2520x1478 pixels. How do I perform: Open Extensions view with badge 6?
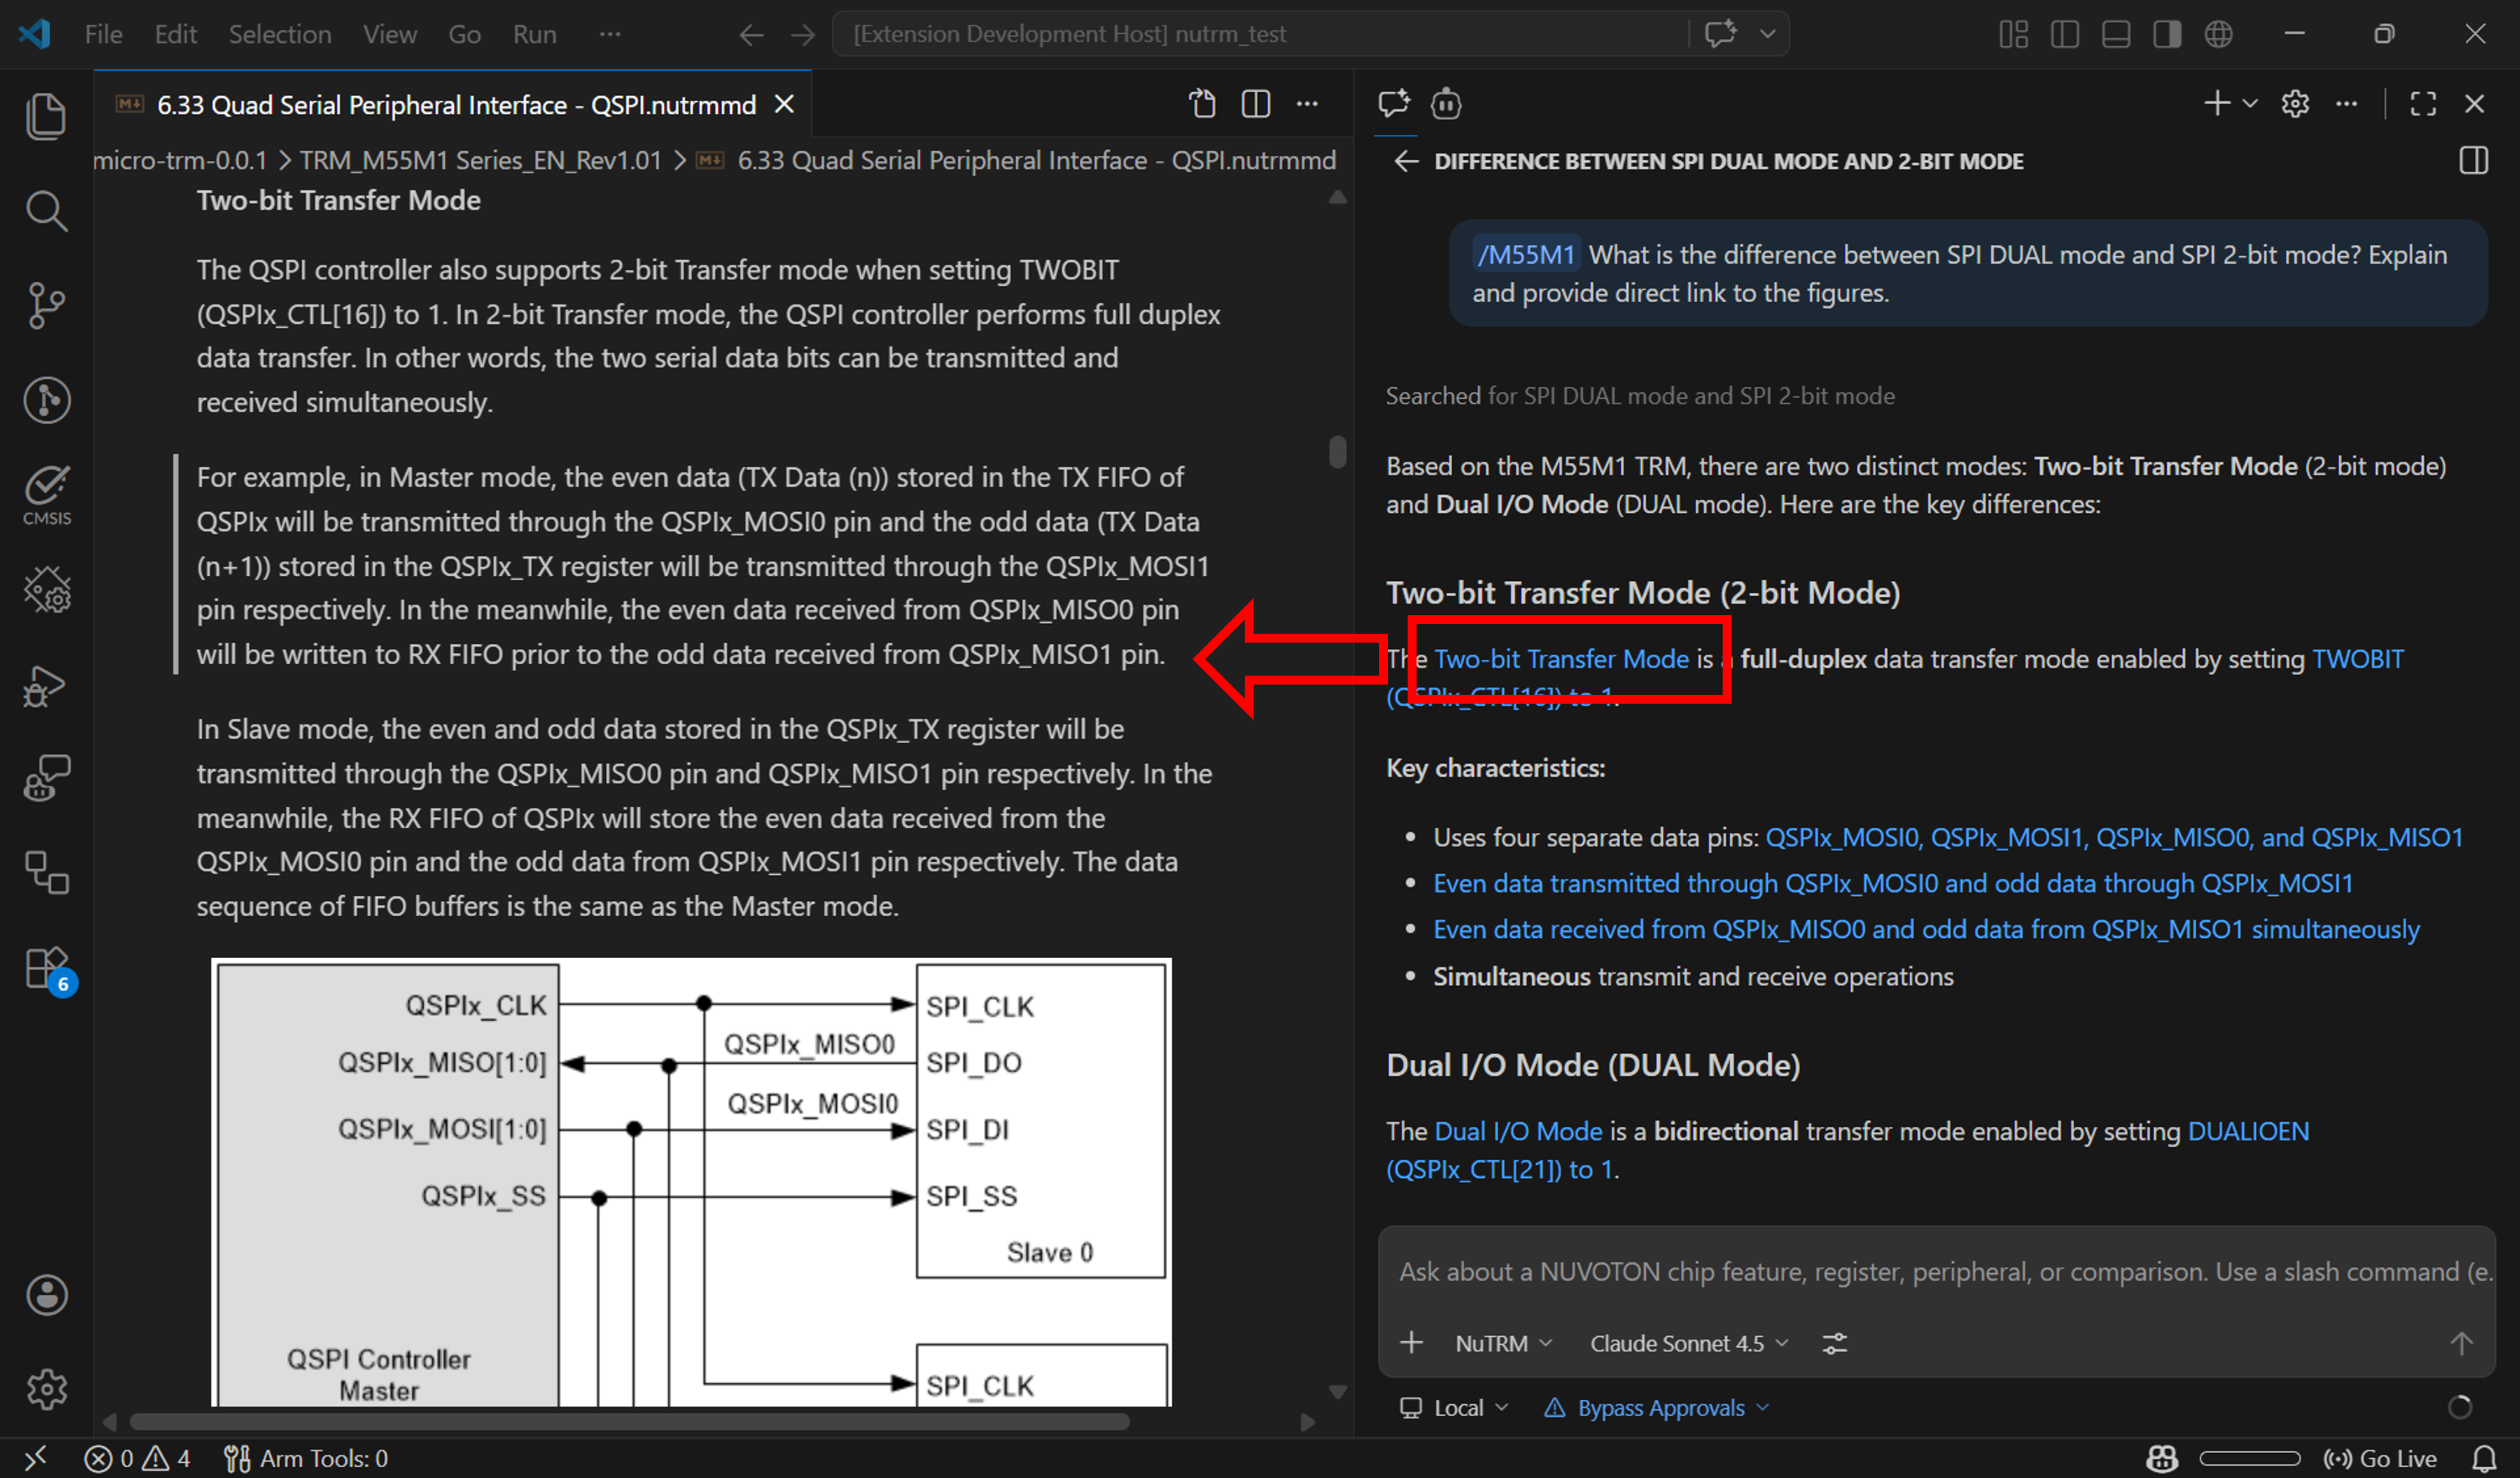[46, 968]
